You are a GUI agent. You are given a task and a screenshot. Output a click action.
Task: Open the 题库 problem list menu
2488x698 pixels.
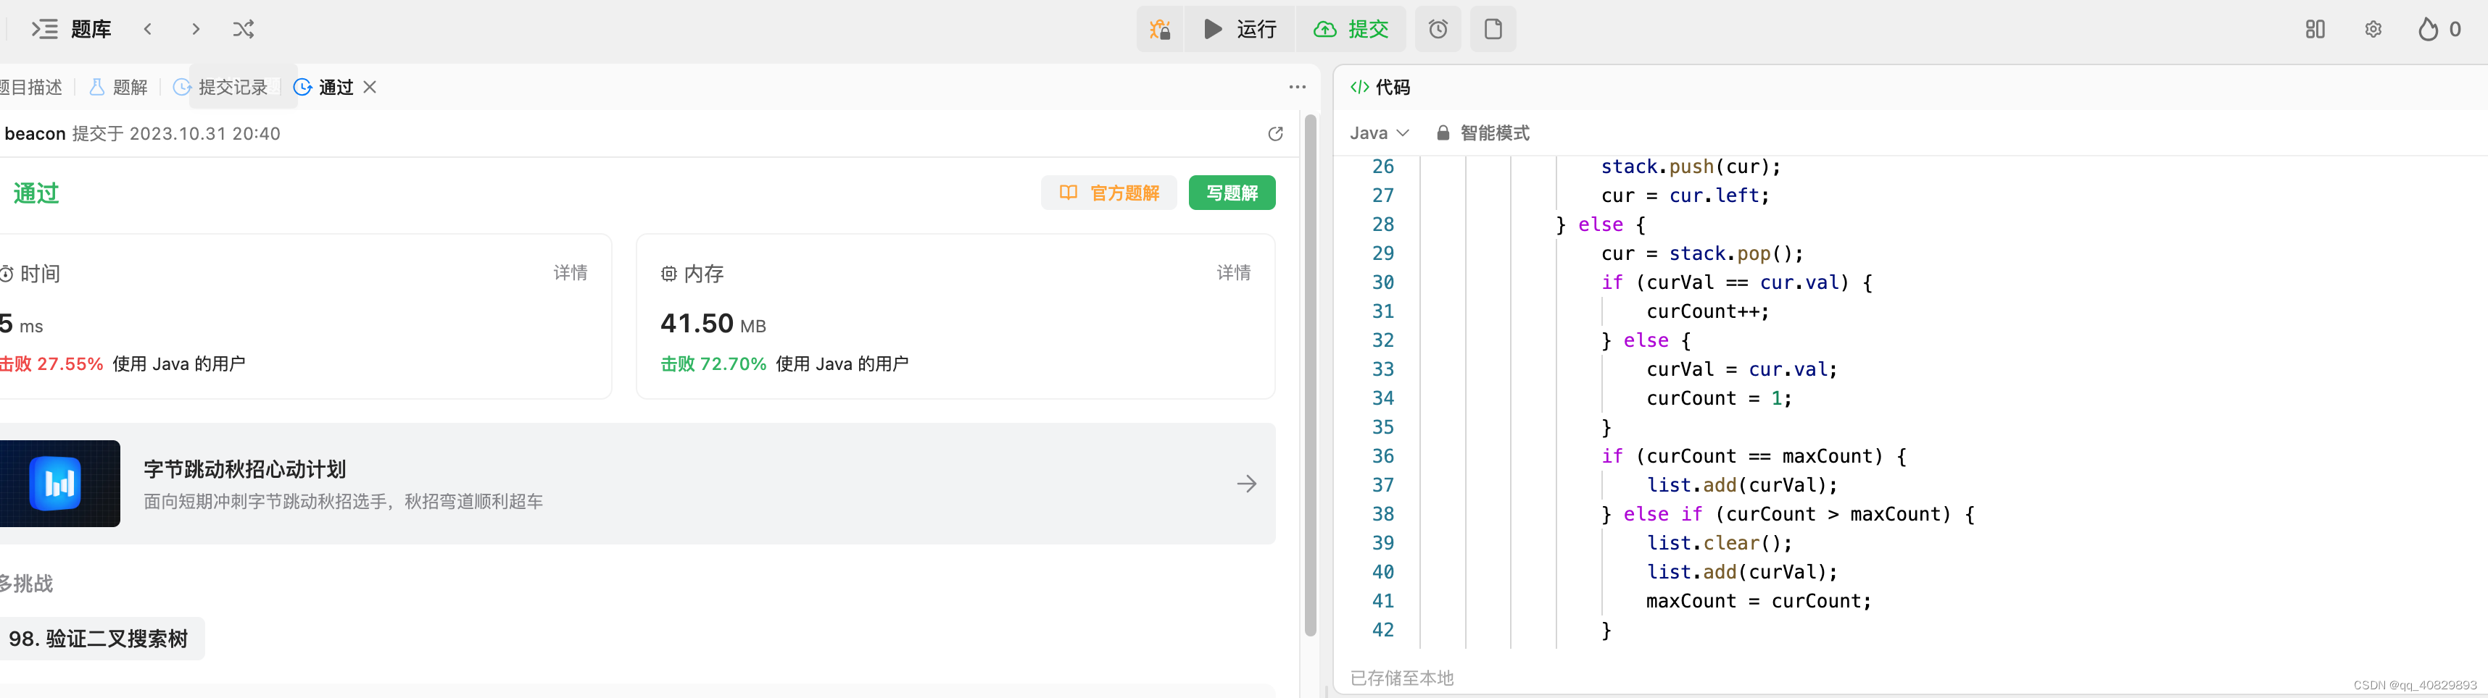tap(72, 29)
